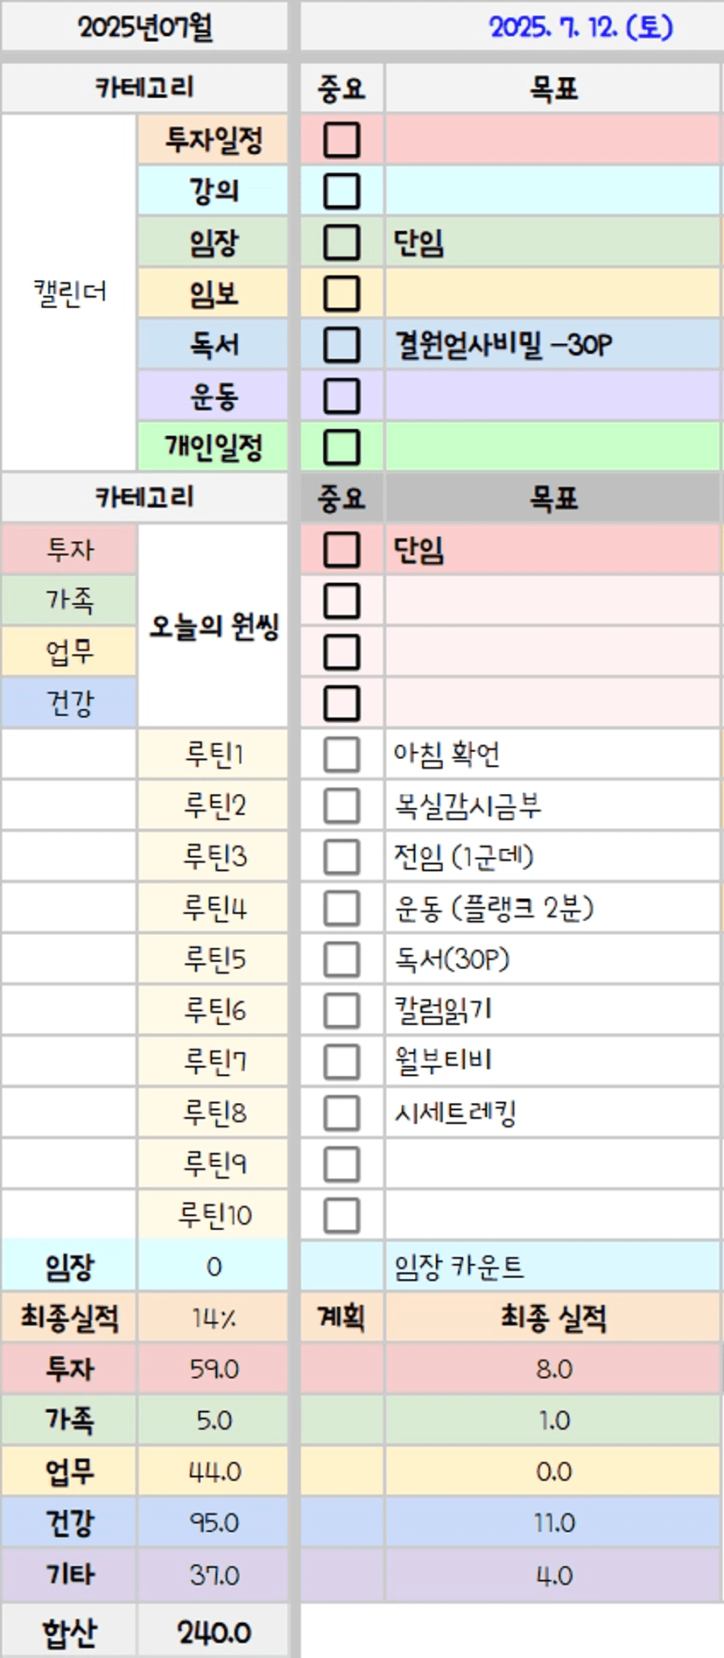Click the 캘린더 merged label cell
This screenshot has width=724, height=1658.
pyautogui.click(x=69, y=292)
